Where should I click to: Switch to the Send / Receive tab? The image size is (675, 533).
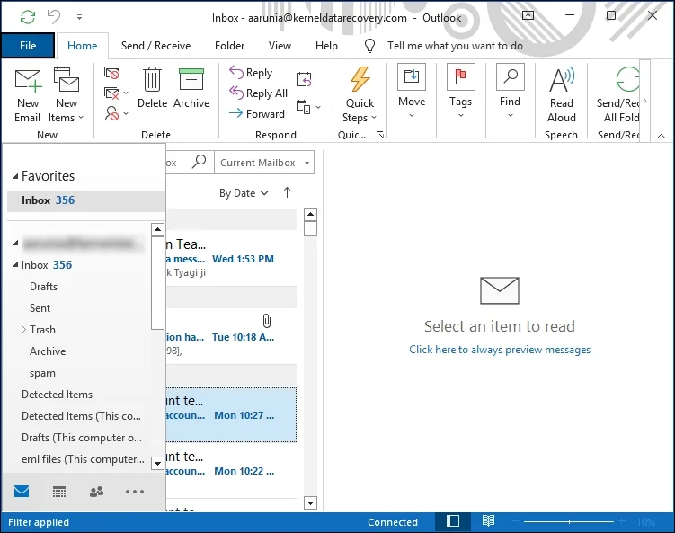(x=155, y=46)
